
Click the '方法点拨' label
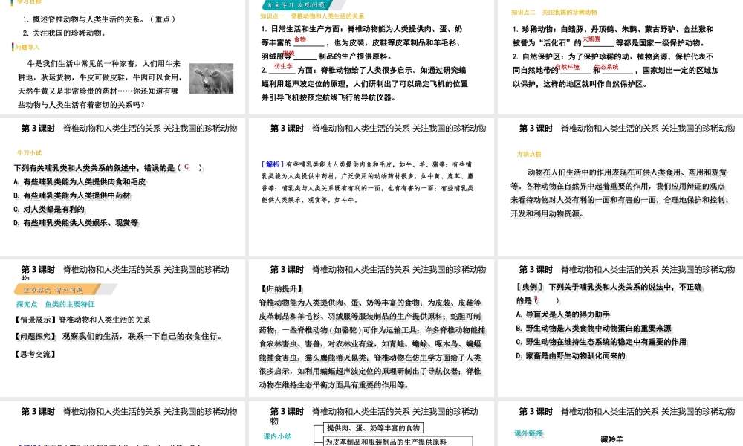529,154
